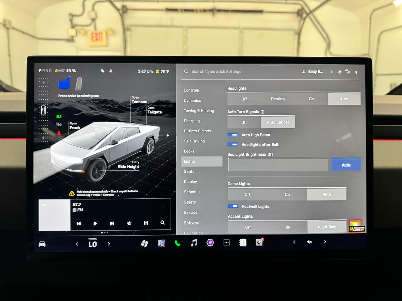Decrease volume with left chevron
Viewport: 402px width, 301px height.
tap(294, 242)
